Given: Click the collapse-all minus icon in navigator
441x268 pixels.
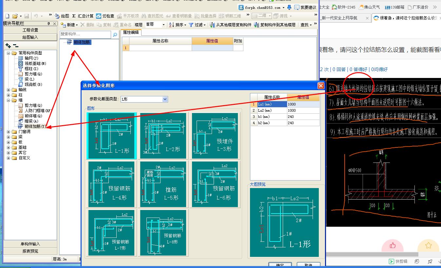Looking at the screenshot, I should tap(16, 46).
